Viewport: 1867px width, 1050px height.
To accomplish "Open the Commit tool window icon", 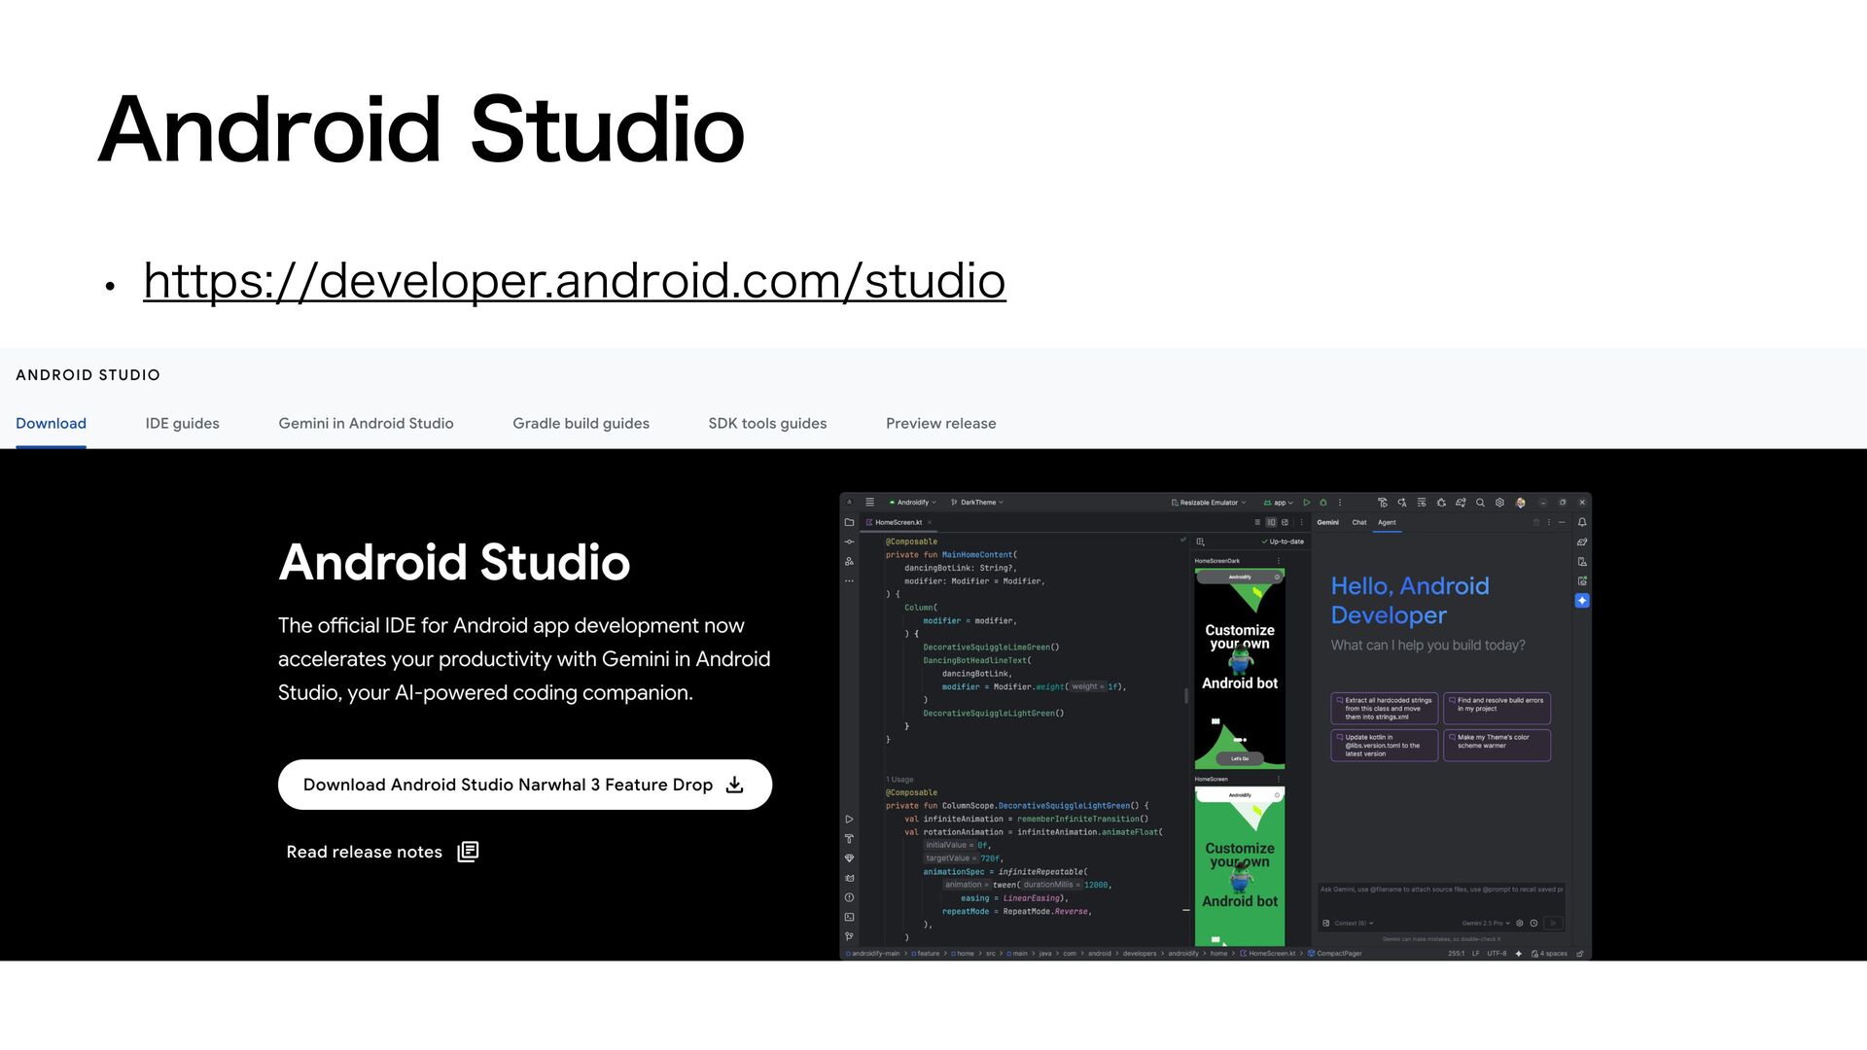I will [849, 542].
